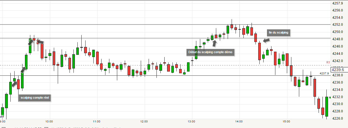
Task: Click the 4237.9 horizontal line value label
Action: [324, 74]
